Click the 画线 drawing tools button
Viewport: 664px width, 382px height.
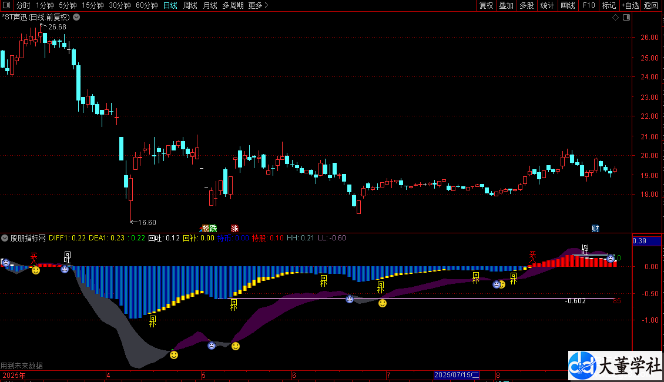[568, 5]
